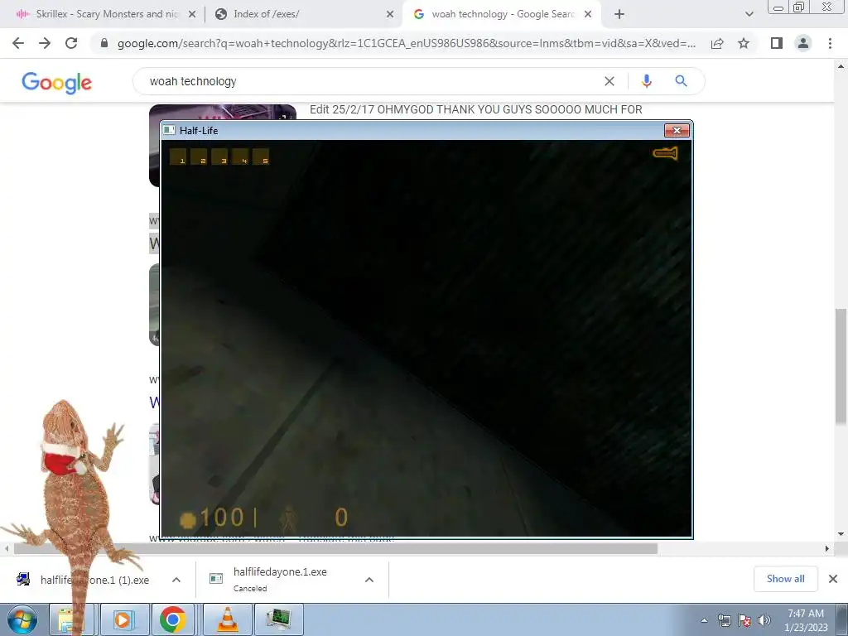848x636 pixels.
Task: Bookmark this page with the star icon
Action: 744,43
